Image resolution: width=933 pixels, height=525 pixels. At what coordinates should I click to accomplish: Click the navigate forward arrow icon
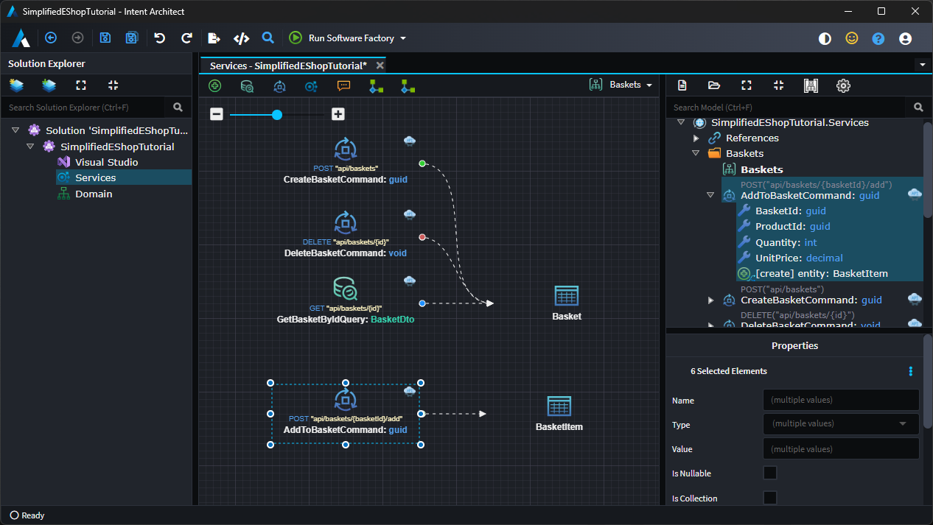pyautogui.click(x=77, y=38)
